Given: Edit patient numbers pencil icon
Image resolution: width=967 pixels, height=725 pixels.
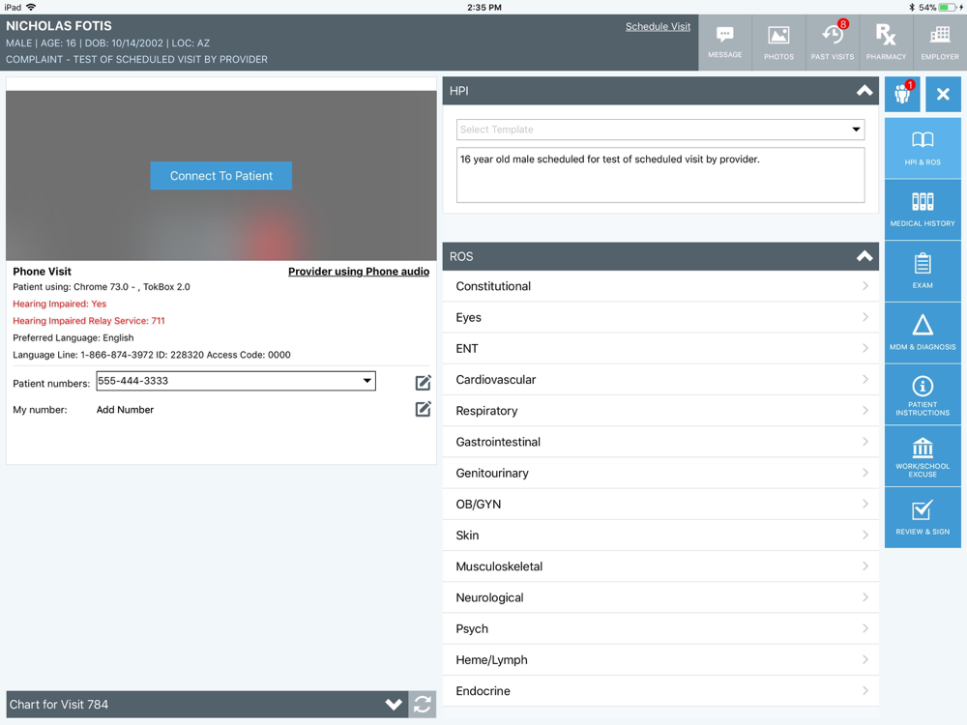Looking at the screenshot, I should point(424,383).
